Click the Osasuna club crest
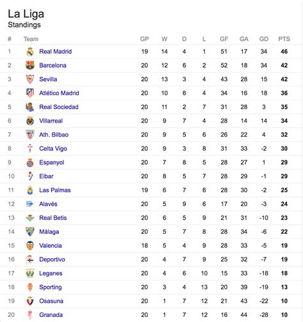303x322 pixels. 30,301
